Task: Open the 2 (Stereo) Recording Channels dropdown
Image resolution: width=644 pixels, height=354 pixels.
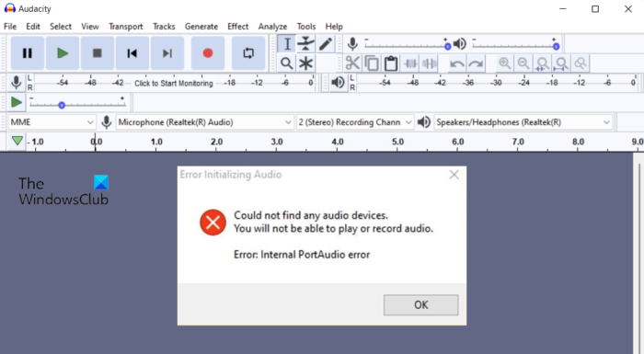Action: pos(355,122)
